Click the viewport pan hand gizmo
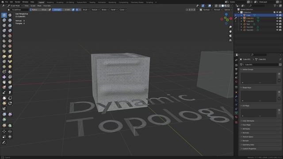This screenshot has height=159, width=283. point(230,31)
